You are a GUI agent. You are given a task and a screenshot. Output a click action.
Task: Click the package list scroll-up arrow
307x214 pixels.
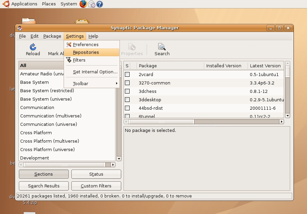[x=287, y=63]
